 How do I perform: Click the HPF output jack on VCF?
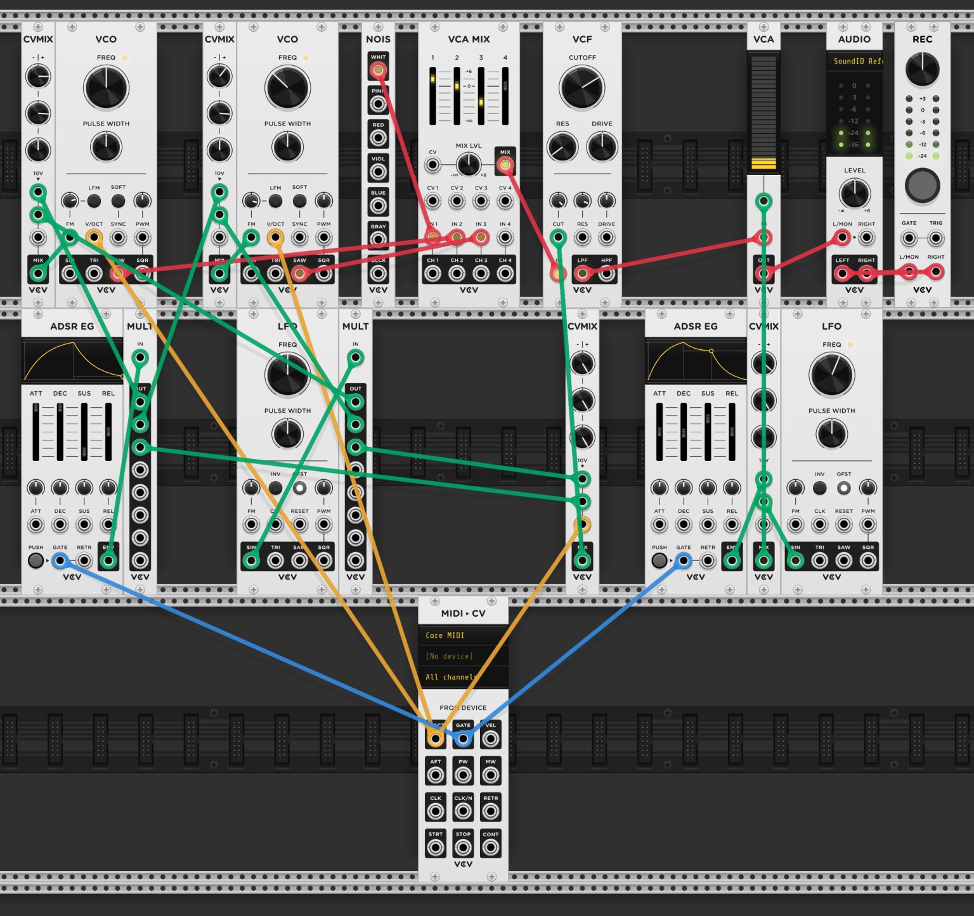click(607, 273)
